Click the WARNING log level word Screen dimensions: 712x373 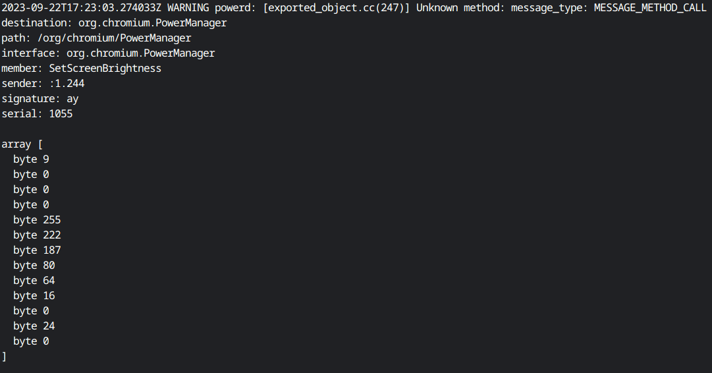[188, 8]
